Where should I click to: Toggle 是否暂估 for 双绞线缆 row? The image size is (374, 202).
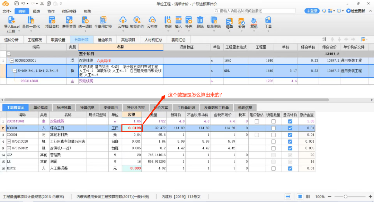(x=257, y=121)
